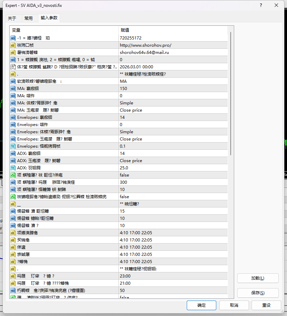Select the MA period value 150

click(173, 89)
